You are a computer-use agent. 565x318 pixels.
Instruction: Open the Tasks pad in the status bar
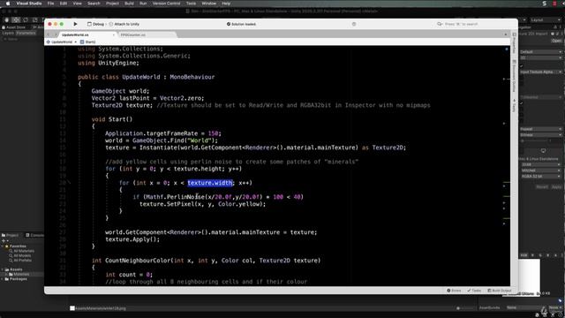pos(474,291)
